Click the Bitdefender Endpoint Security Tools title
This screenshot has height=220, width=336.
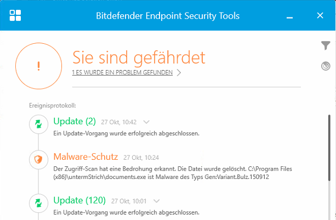click(168, 15)
